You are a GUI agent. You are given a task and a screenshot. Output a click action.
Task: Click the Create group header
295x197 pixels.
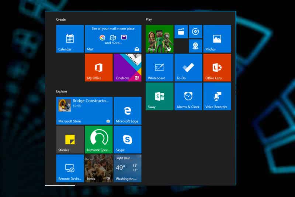(x=61, y=20)
